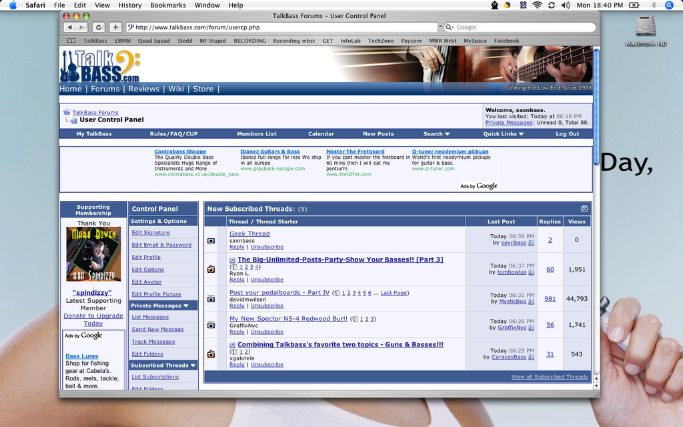Image resolution: width=683 pixels, height=427 pixels.
Task: Click Safari's back navigation arrow
Action: [69, 27]
